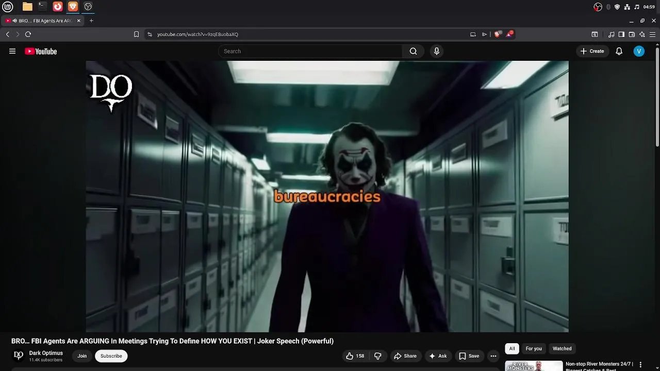The height and width of the screenshot is (371, 660).
Task: Open the cast-to-device icon in address bar
Action: coord(473,34)
